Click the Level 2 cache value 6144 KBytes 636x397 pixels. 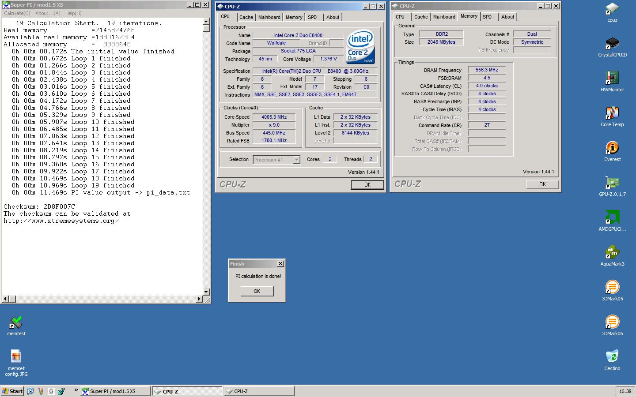[x=356, y=133]
